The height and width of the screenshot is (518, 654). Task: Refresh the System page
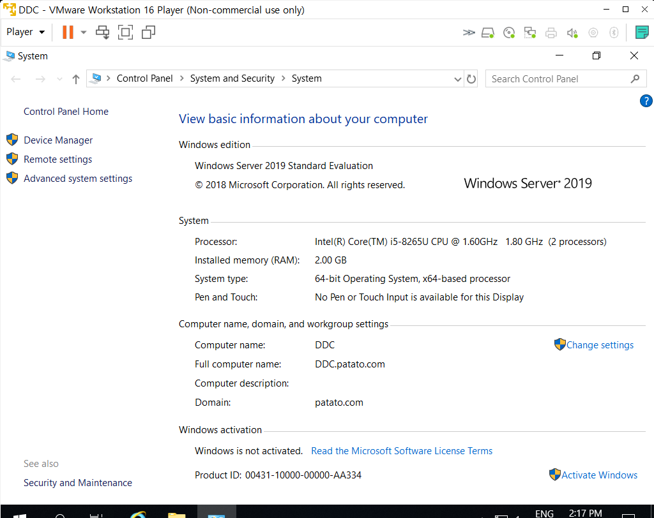pyautogui.click(x=471, y=78)
